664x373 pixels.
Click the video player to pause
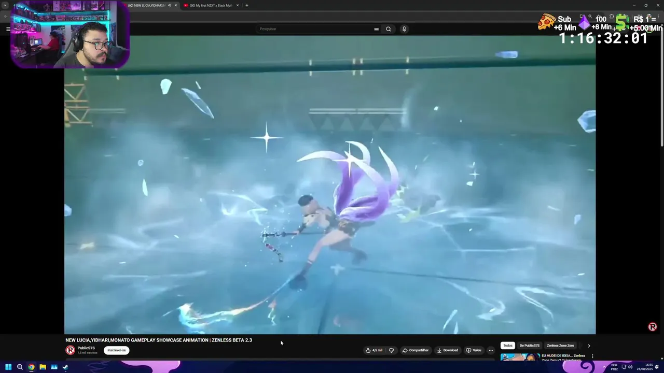tap(330, 184)
